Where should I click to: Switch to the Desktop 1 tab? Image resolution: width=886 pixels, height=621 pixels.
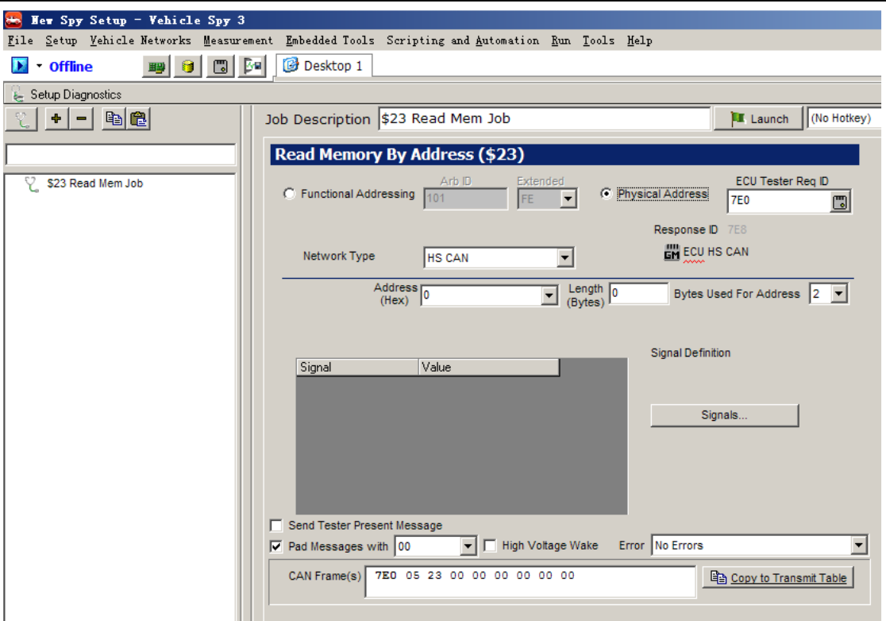(323, 66)
